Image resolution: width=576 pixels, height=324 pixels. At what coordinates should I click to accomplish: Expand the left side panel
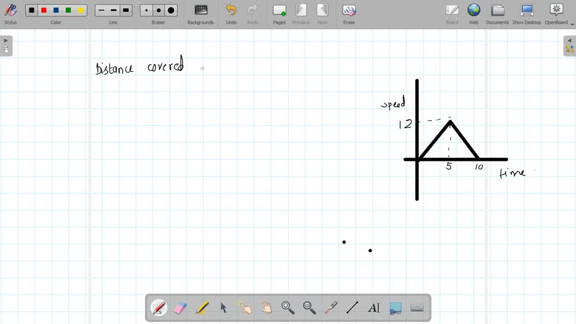coord(6,46)
